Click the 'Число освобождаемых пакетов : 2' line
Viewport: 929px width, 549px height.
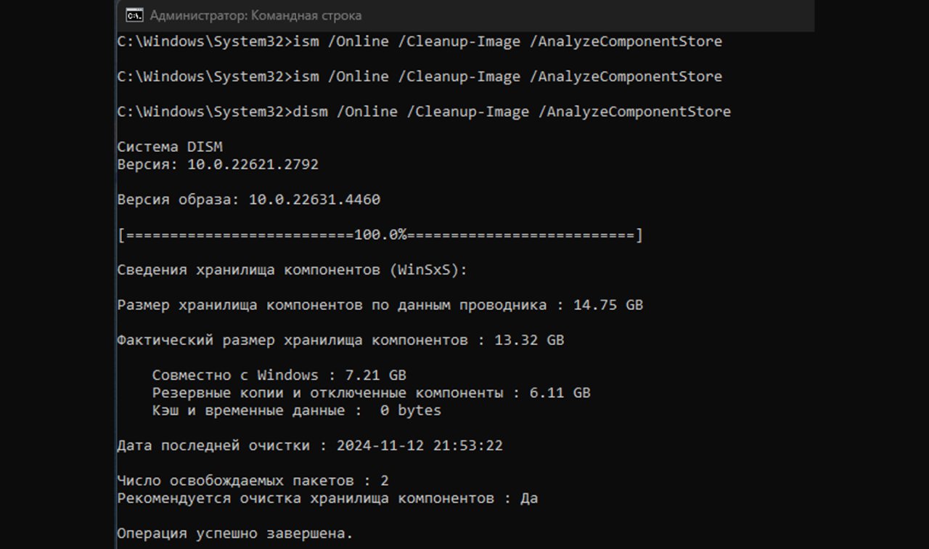pyautogui.click(x=253, y=481)
